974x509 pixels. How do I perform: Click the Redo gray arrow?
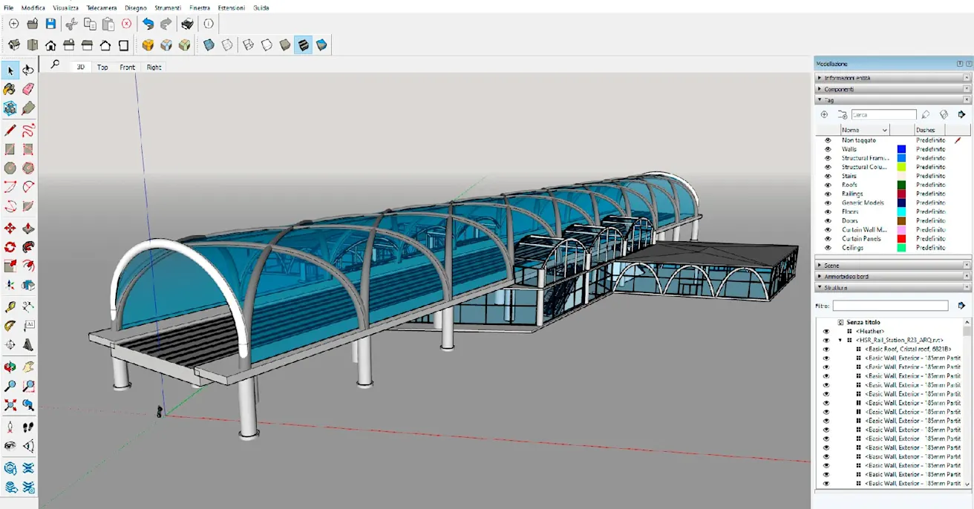(166, 24)
